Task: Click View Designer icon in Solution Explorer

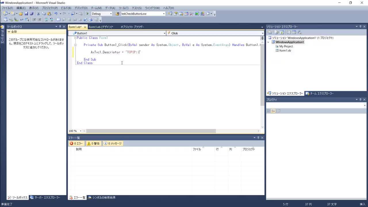Action: [294, 32]
